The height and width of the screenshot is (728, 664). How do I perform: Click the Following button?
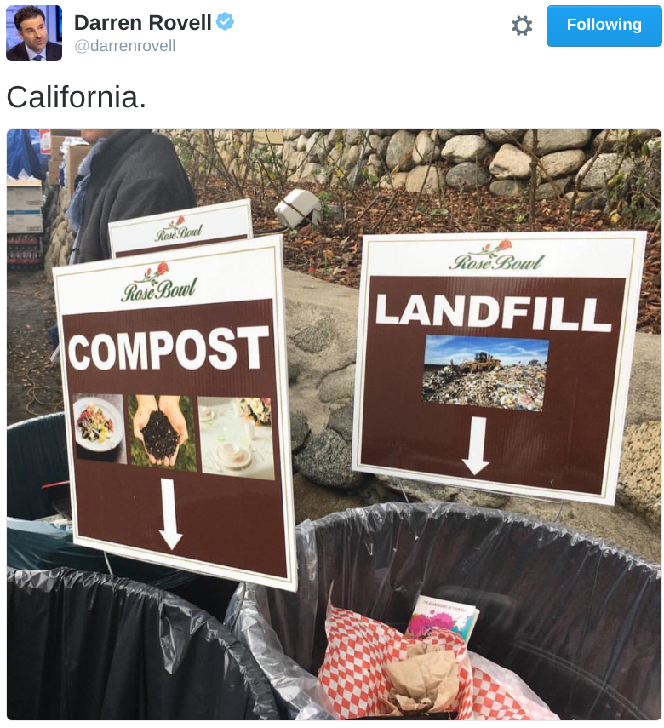coord(604,26)
